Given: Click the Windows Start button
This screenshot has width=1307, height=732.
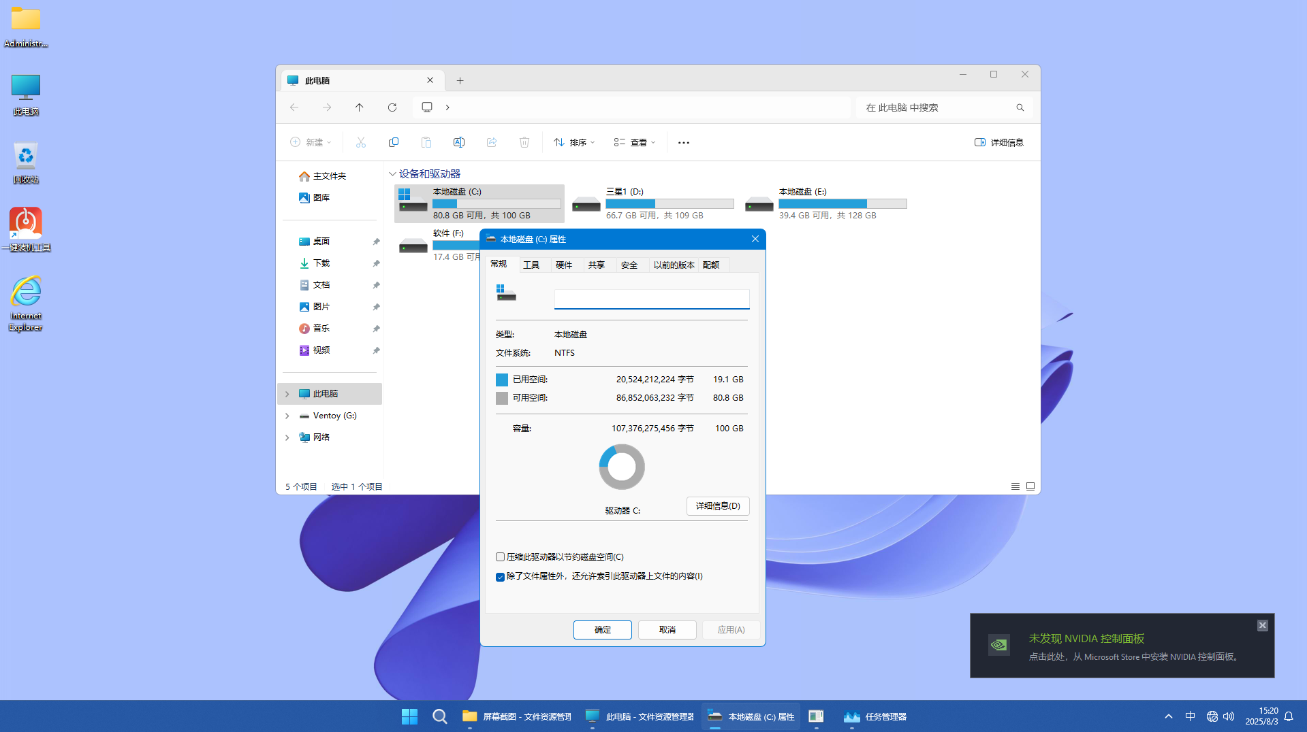Looking at the screenshot, I should (409, 716).
